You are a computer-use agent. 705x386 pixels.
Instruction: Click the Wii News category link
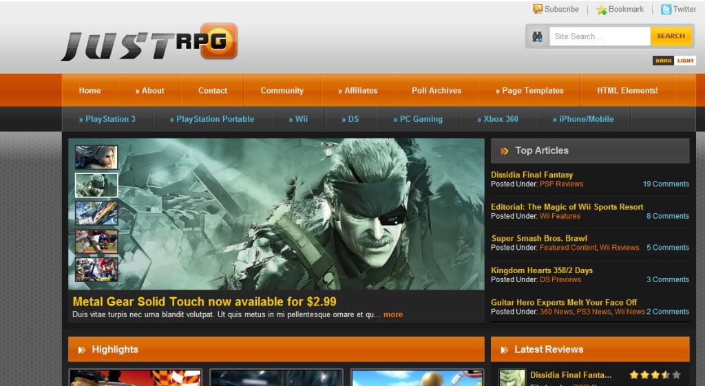coord(629,312)
